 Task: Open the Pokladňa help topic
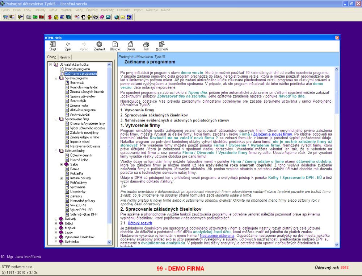point(77,173)
